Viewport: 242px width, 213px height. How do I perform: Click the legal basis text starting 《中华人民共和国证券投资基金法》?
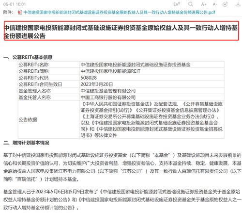tap(151, 119)
